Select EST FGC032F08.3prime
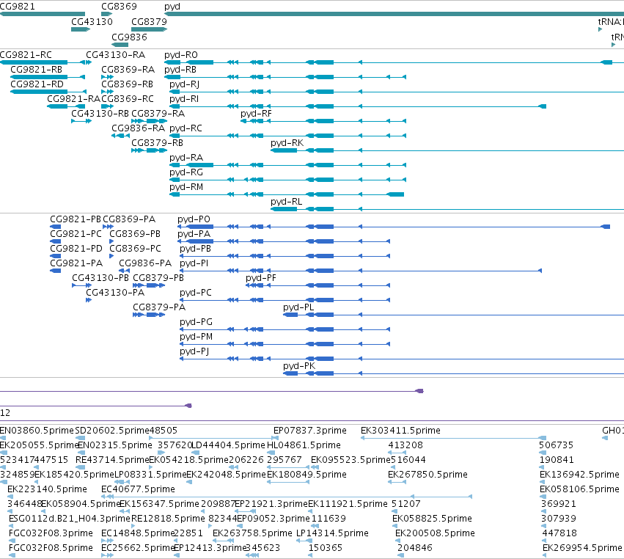 [51, 533]
